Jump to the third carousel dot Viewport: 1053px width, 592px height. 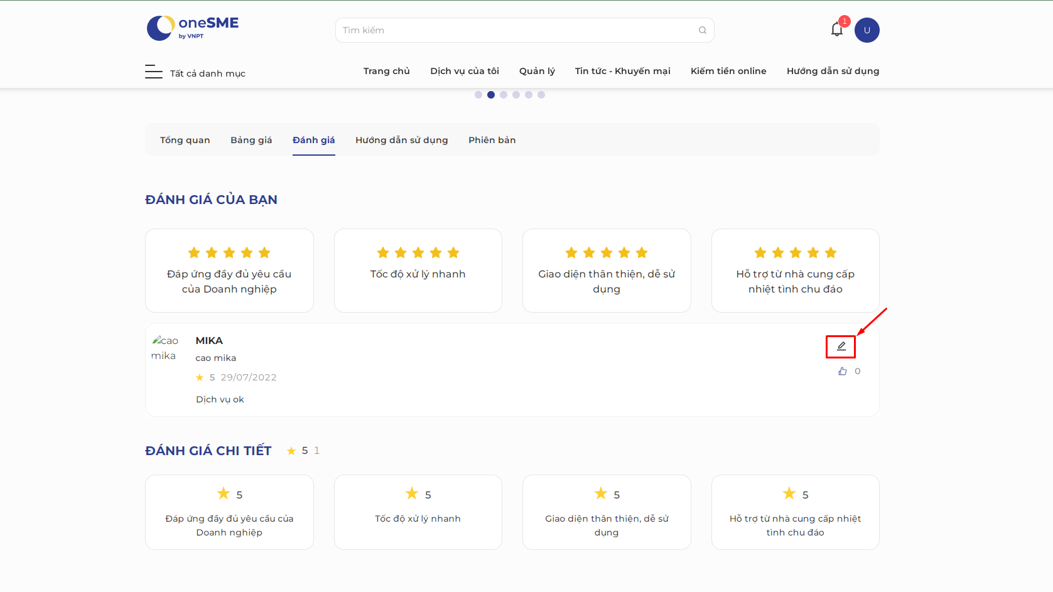(504, 95)
